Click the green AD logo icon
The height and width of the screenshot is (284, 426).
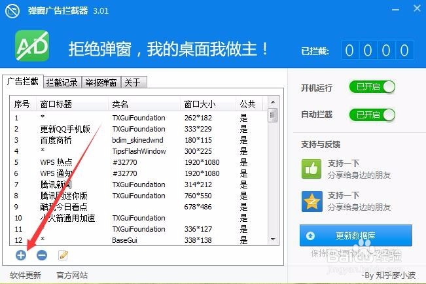(32, 46)
